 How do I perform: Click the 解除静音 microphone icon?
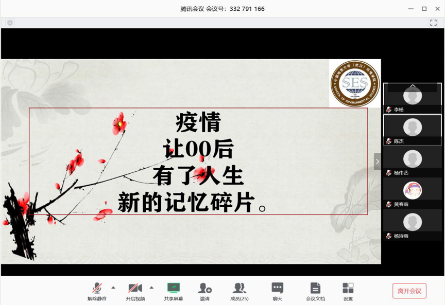coord(97,289)
